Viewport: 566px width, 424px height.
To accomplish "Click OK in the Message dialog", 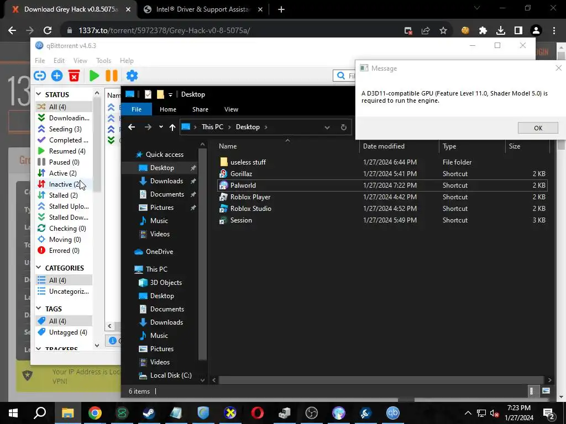I will [538, 128].
